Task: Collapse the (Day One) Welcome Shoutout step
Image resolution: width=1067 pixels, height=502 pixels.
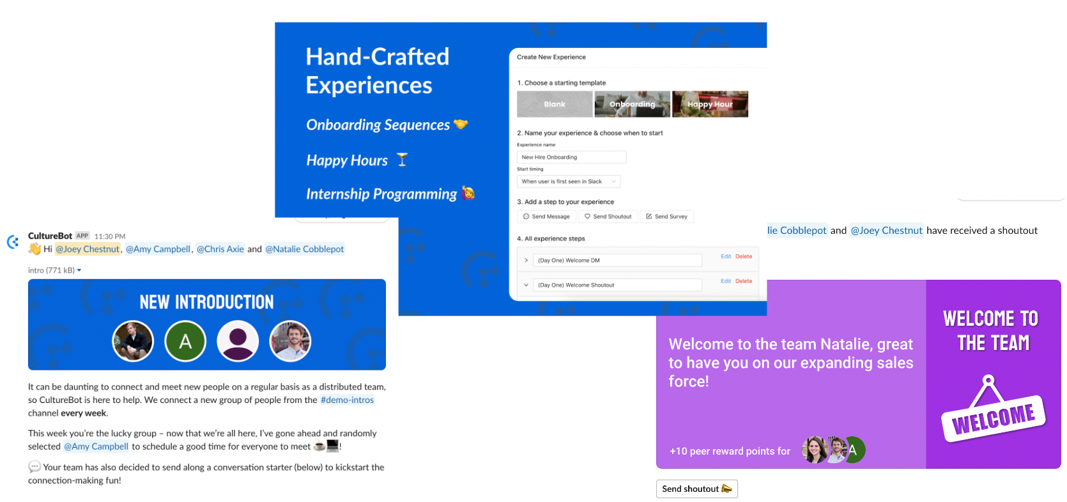Action: 526,285
